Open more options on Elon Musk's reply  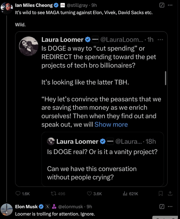(170, 206)
